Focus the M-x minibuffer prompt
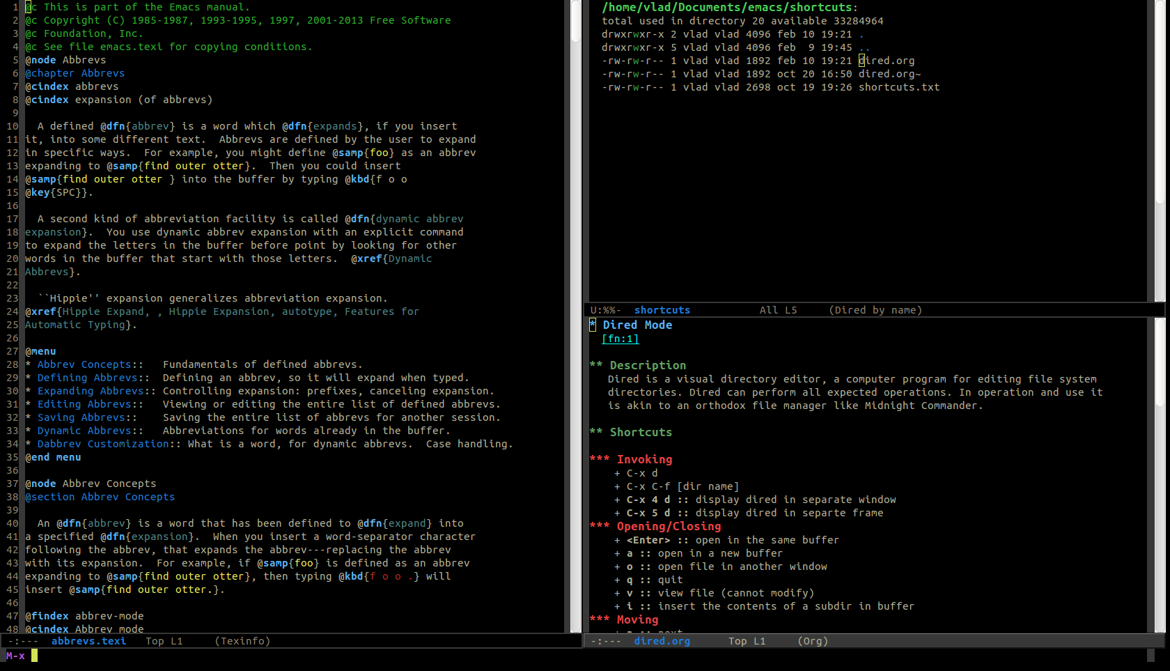Image resolution: width=1170 pixels, height=671 pixels. (15, 656)
